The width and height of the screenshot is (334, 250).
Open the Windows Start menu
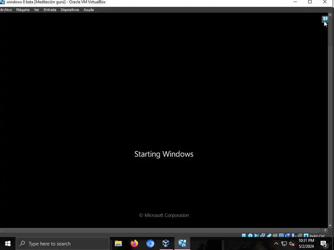[8, 243]
